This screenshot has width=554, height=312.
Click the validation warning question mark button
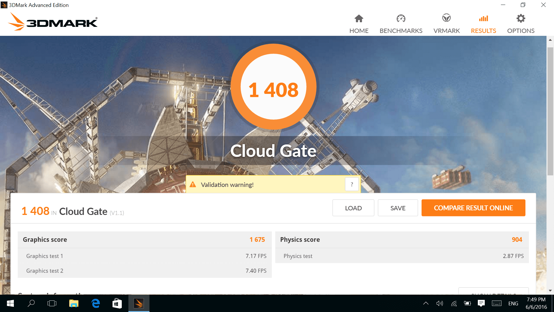click(x=352, y=184)
